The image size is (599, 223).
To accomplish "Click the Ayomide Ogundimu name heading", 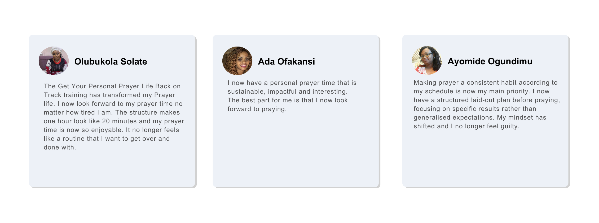I will (490, 61).
